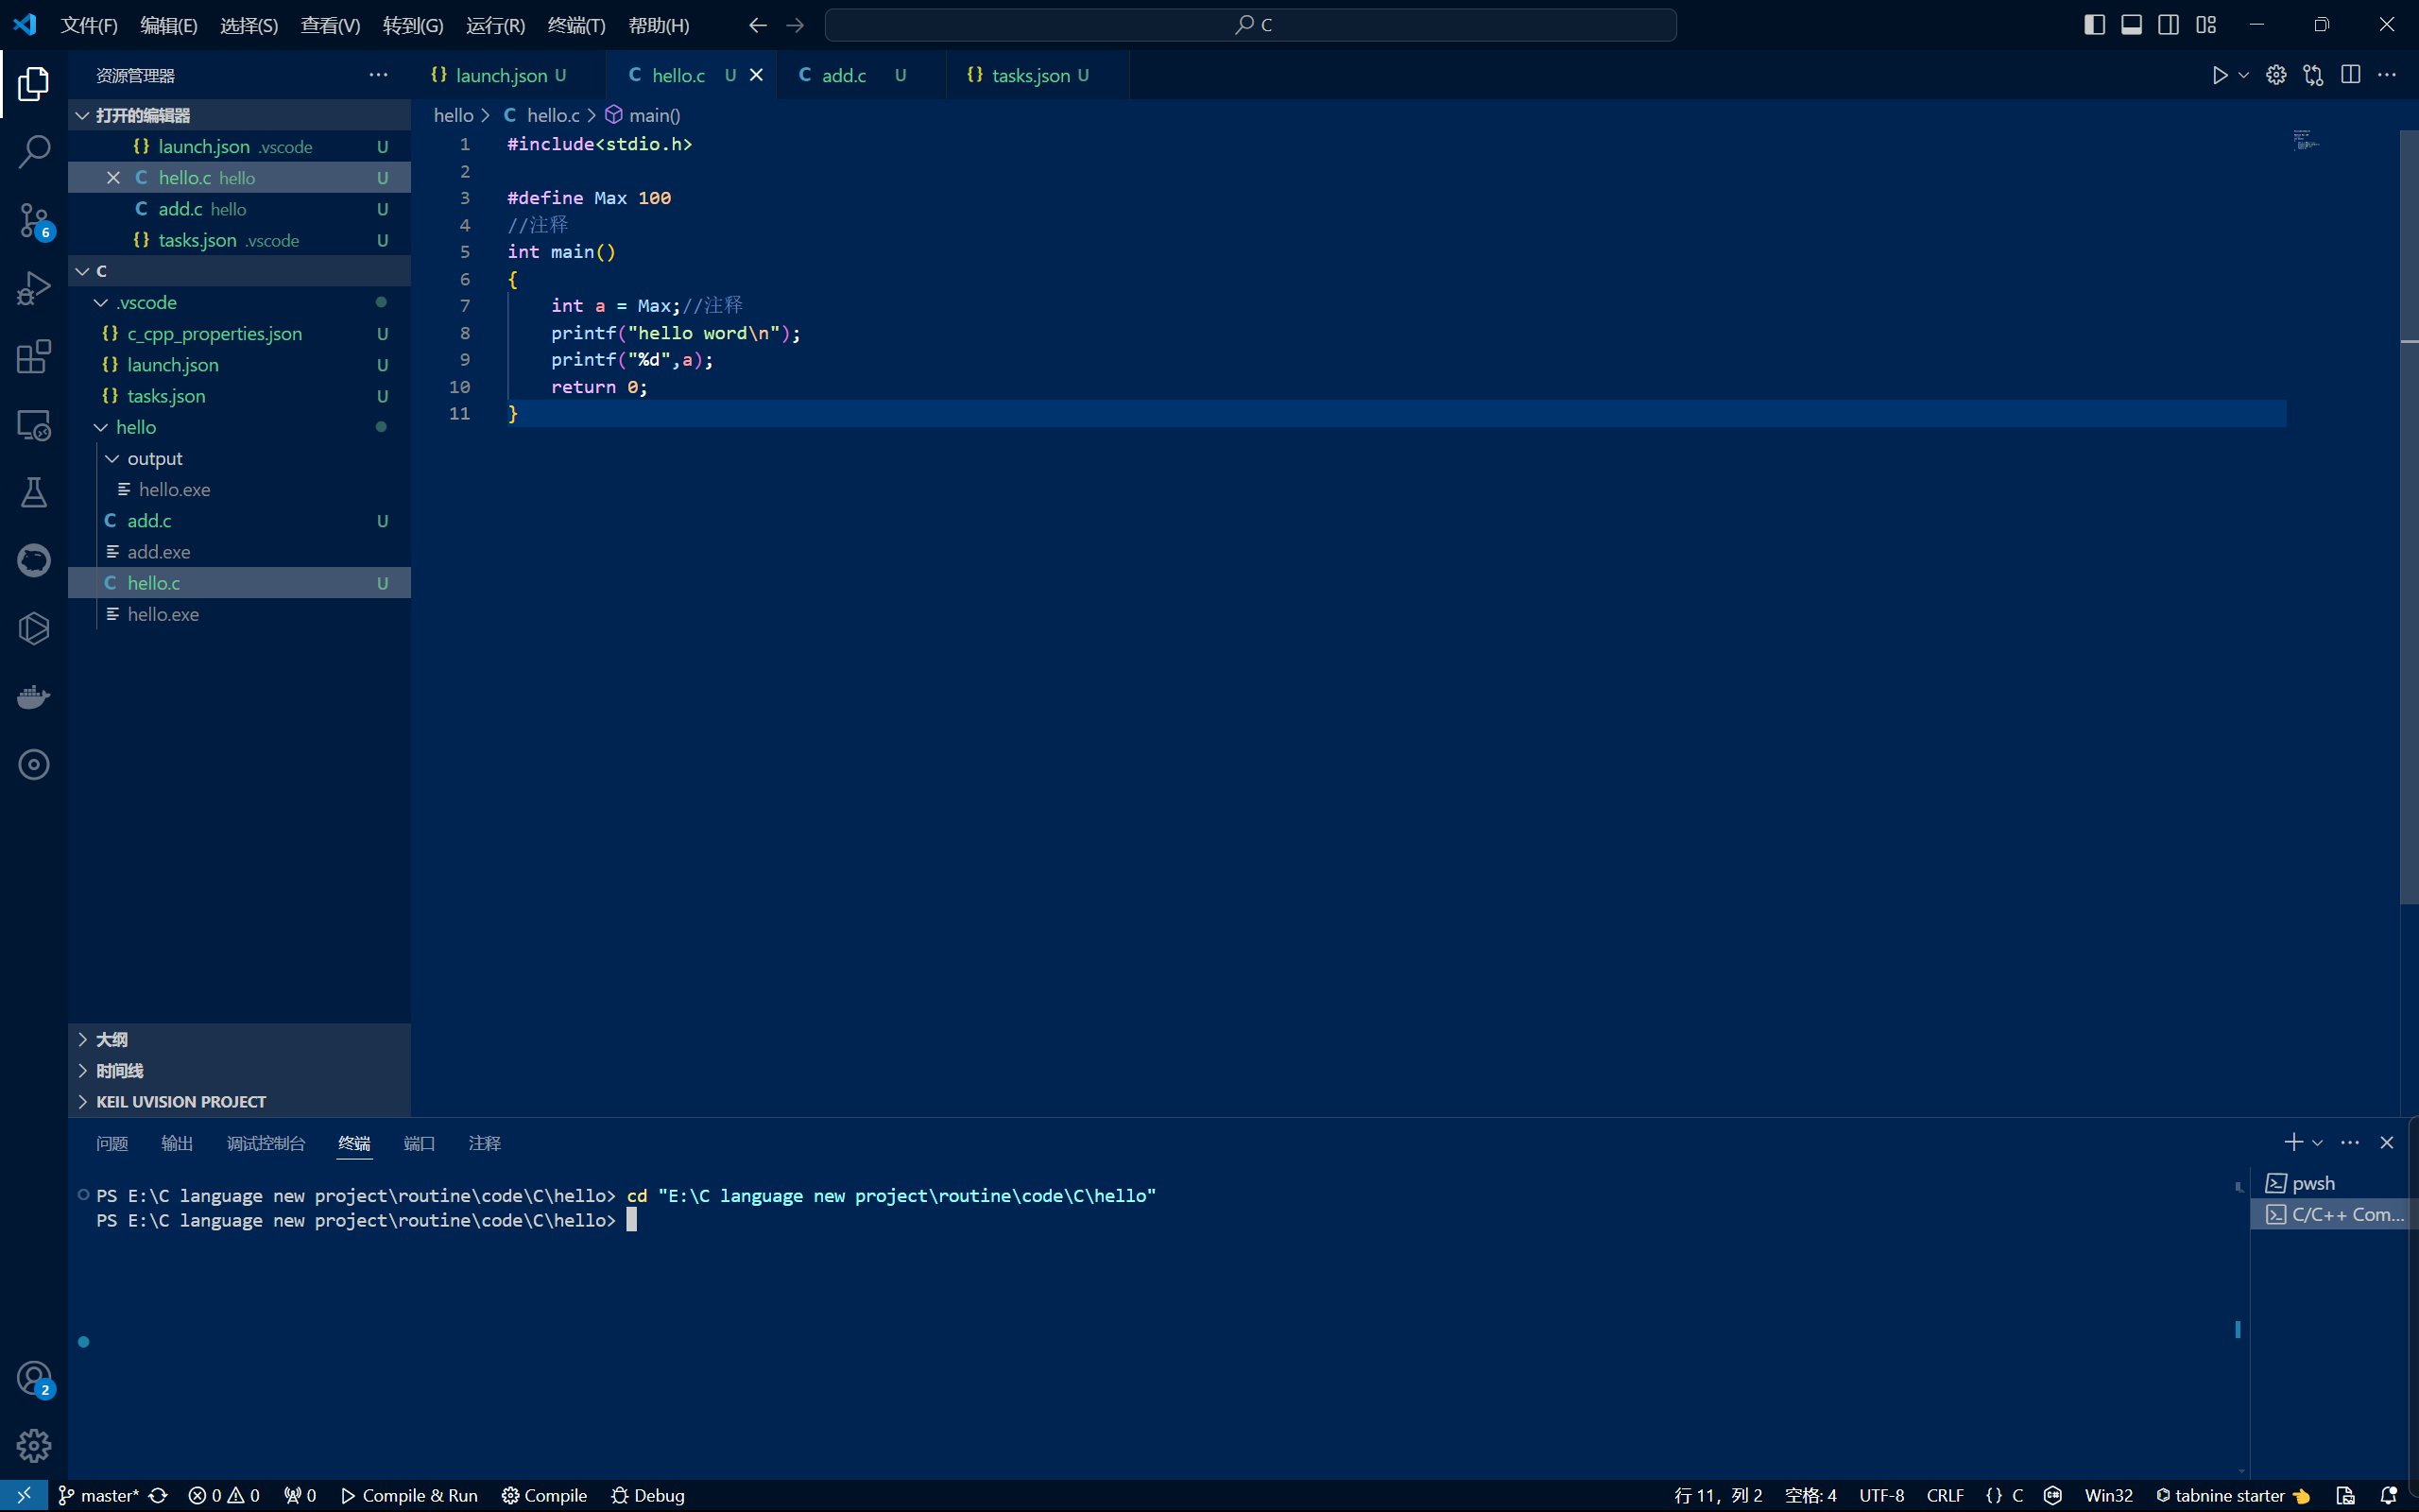Add new terminal with plus icon
Image resolution: width=2419 pixels, height=1512 pixels.
tap(2293, 1142)
